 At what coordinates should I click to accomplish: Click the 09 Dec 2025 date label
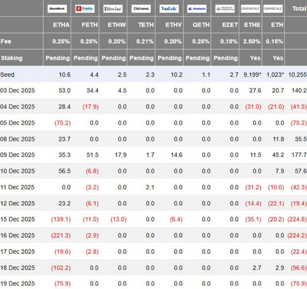17,155
